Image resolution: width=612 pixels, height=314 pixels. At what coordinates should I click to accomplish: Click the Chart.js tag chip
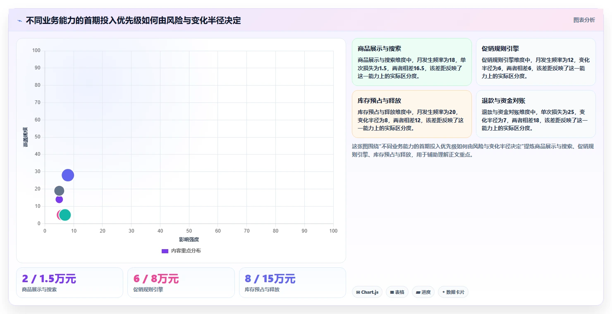click(367, 292)
